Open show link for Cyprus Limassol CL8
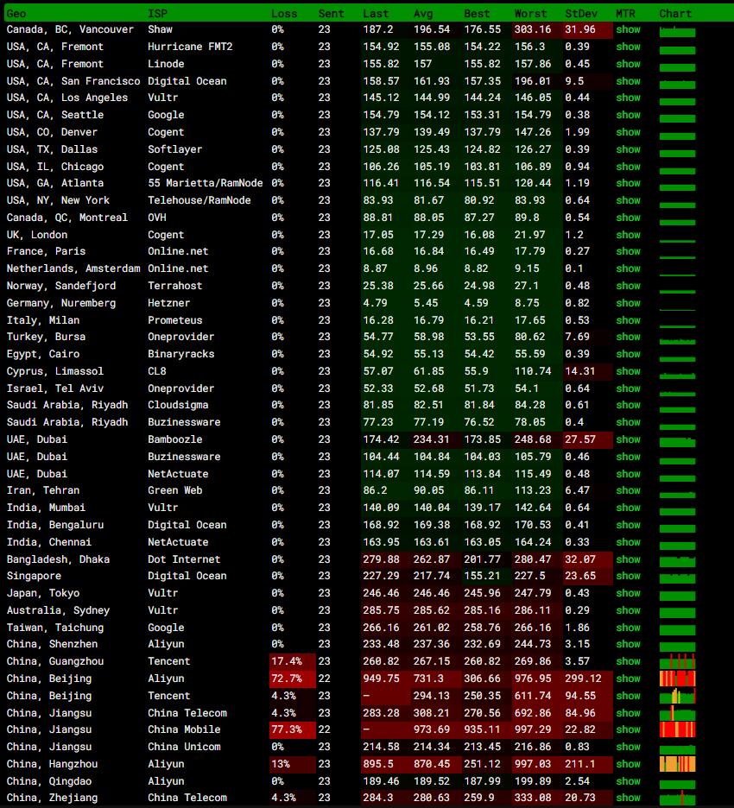The image size is (734, 808). pos(628,371)
